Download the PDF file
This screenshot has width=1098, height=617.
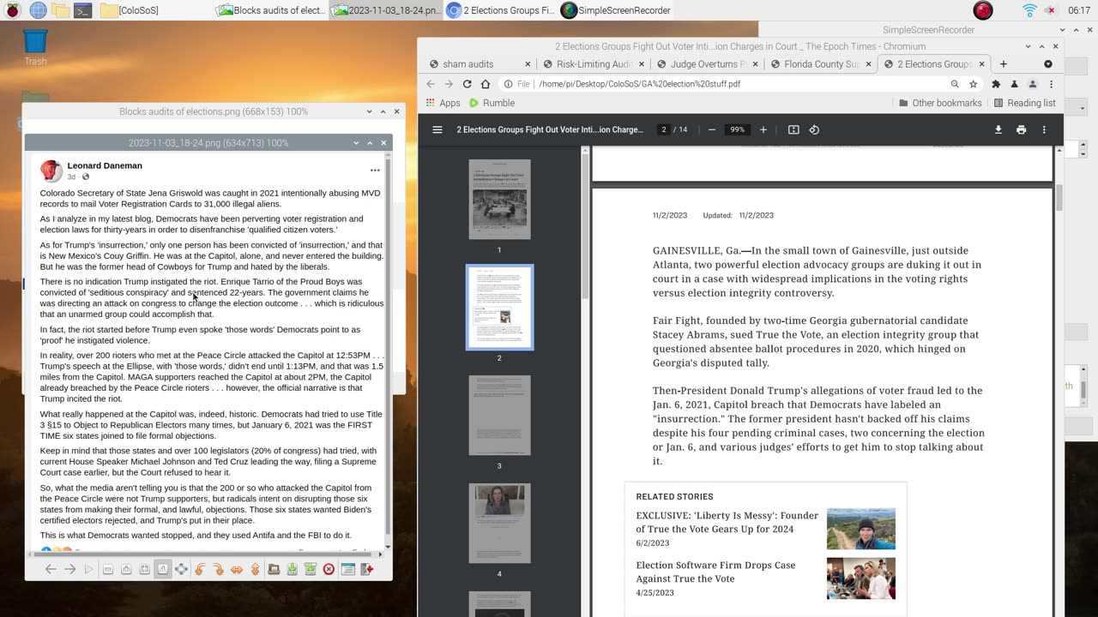pyautogui.click(x=998, y=129)
